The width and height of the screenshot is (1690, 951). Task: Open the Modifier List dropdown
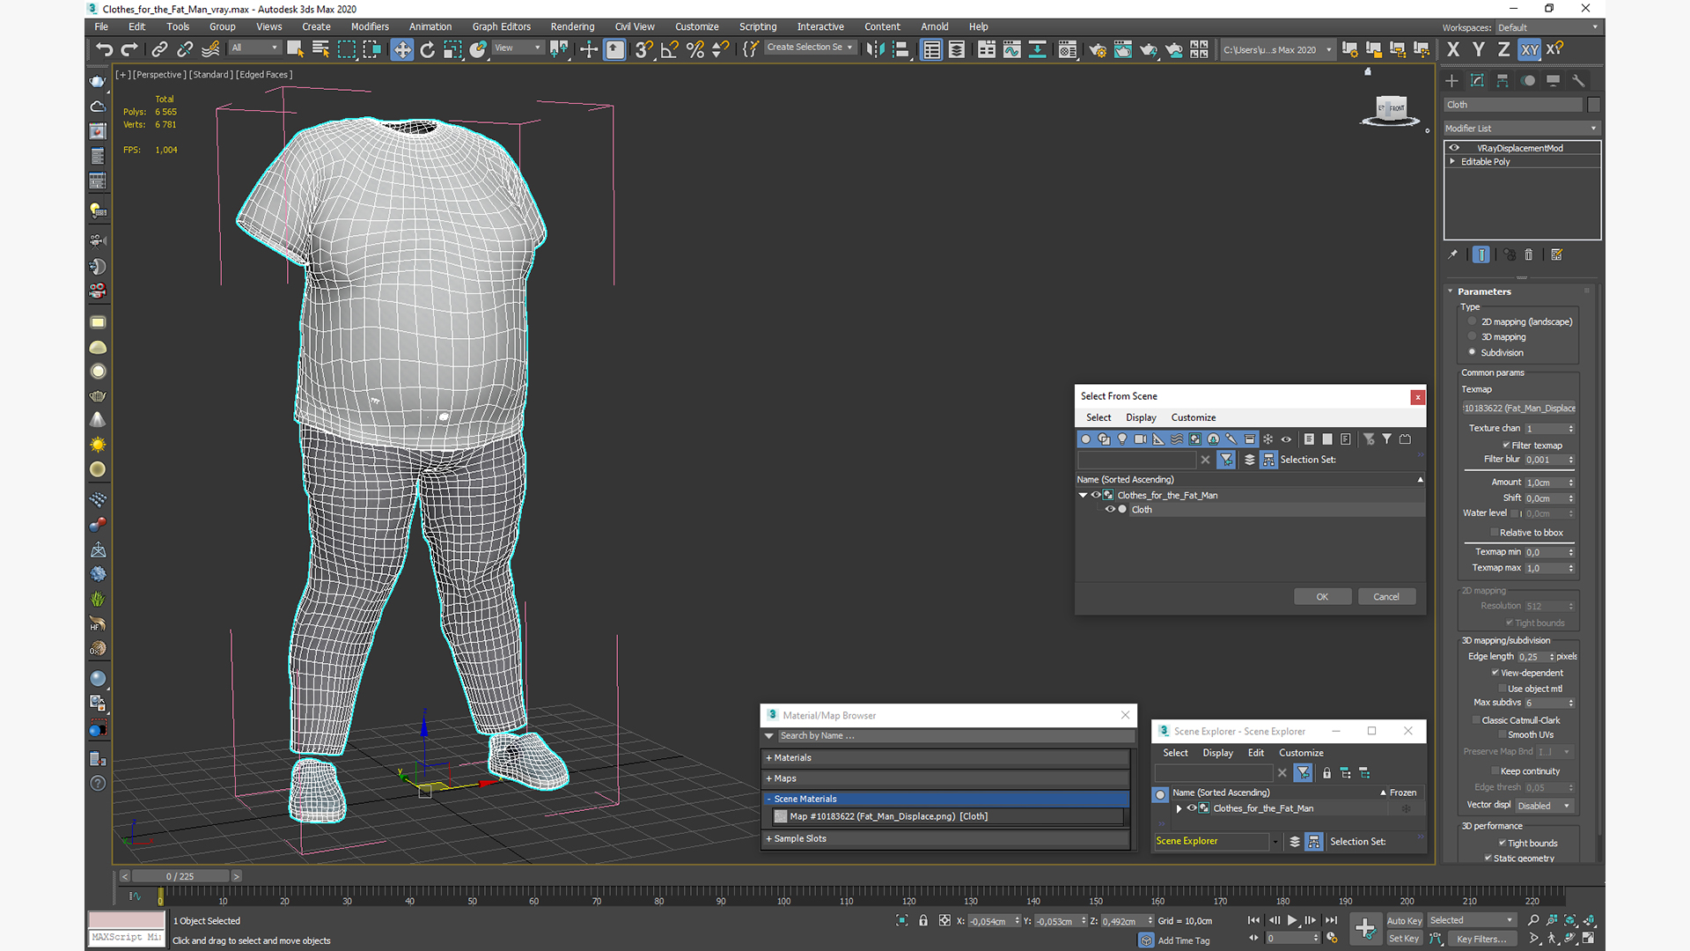1521,129
